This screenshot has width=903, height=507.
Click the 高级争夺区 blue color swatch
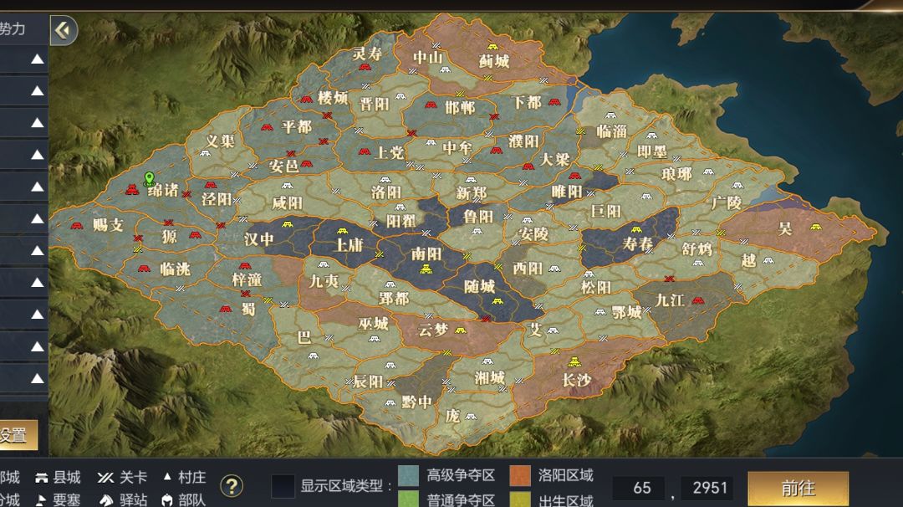tap(408, 476)
